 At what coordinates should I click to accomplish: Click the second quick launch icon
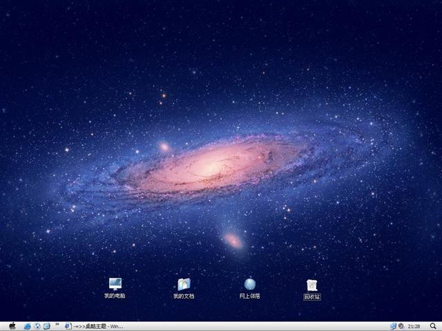[37, 326]
